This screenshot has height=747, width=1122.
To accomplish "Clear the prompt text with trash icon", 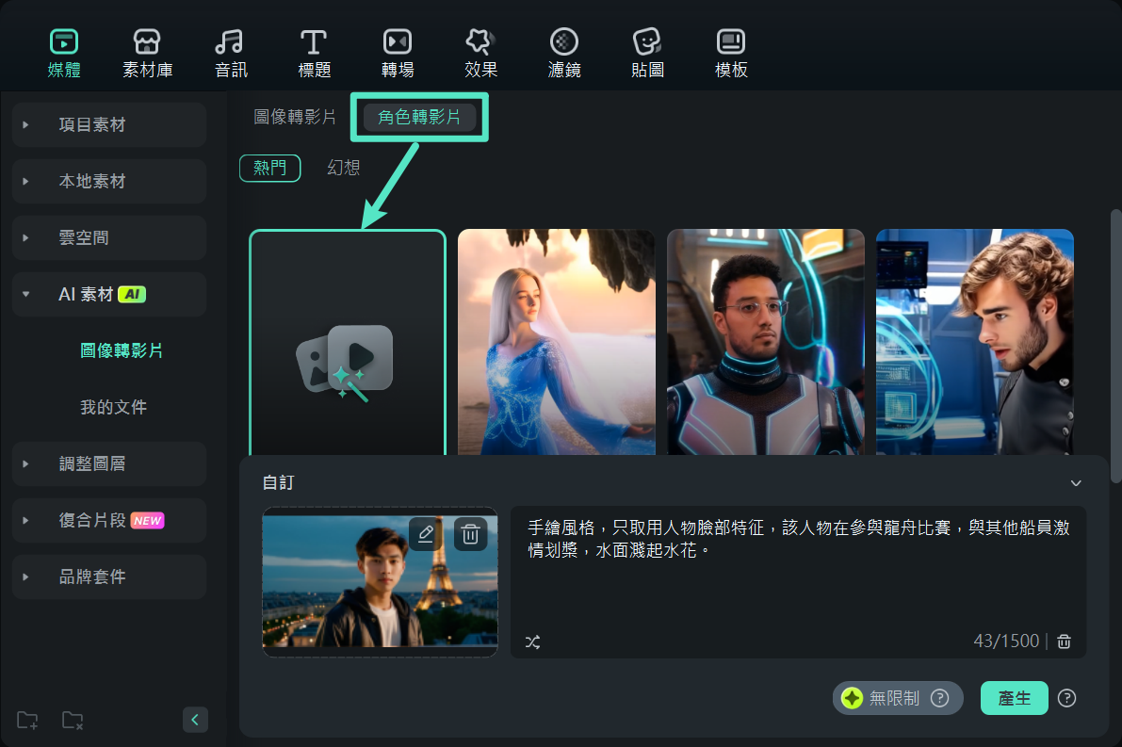I will pyautogui.click(x=1064, y=641).
